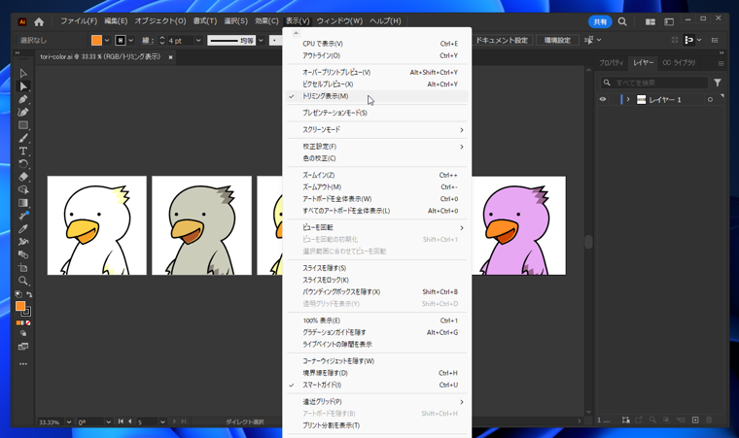This screenshot has width=739, height=438.
Task: Click the white bird artboard thumbnail
Action: coord(97,225)
